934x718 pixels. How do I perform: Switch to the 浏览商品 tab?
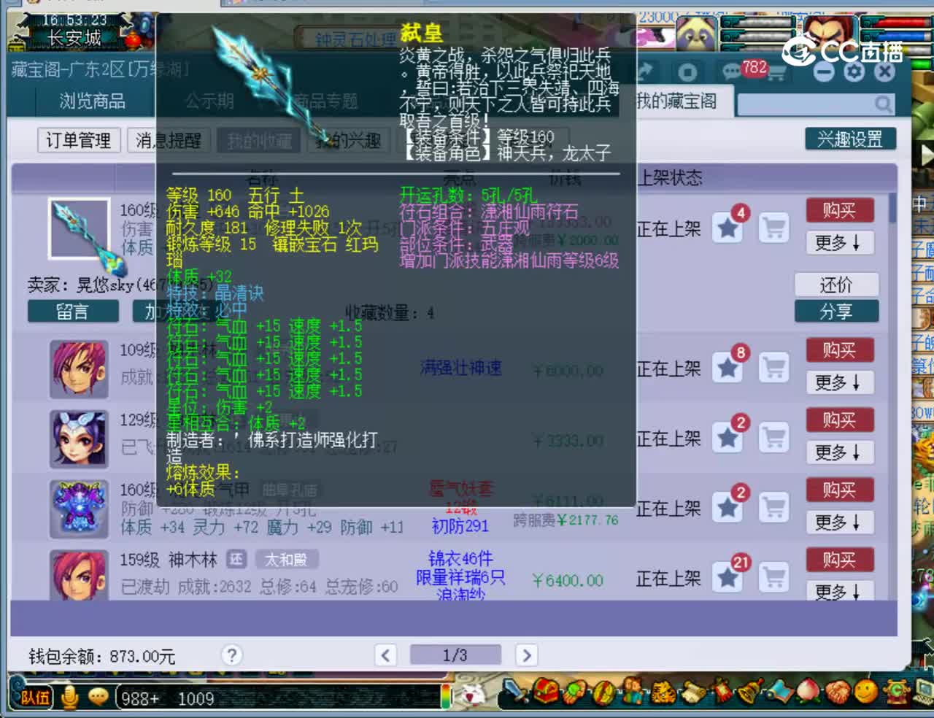point(92,101)
